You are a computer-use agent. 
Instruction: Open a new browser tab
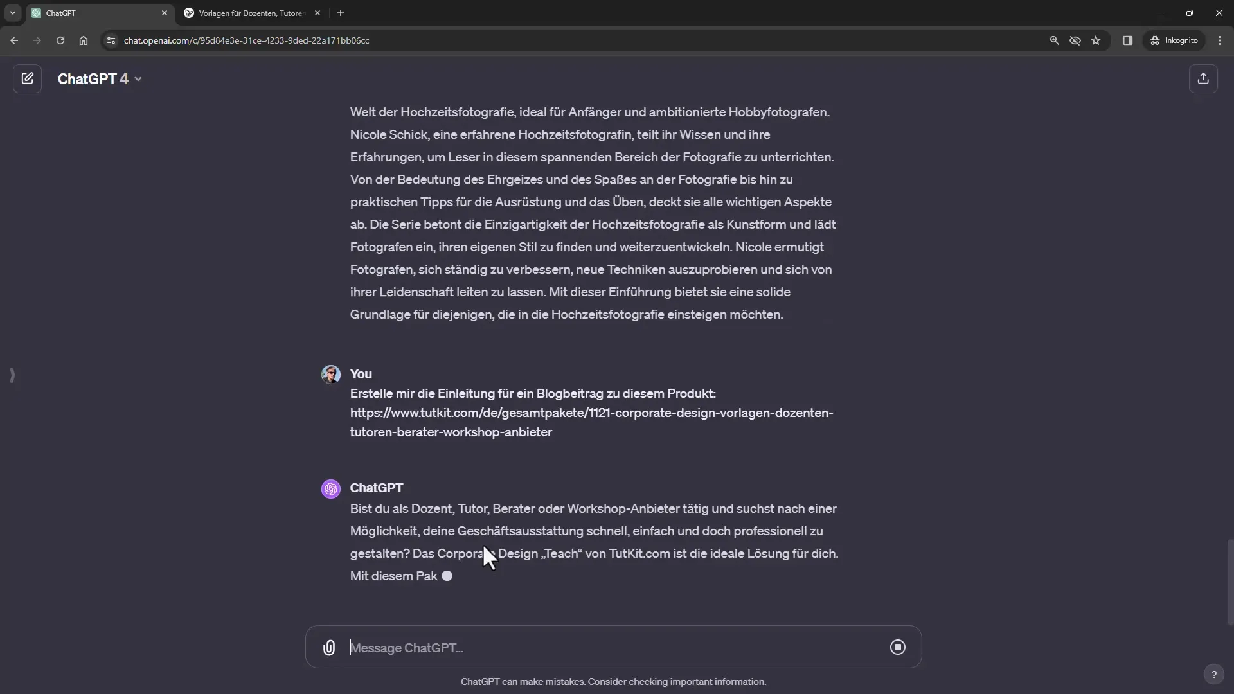point(341,13)
